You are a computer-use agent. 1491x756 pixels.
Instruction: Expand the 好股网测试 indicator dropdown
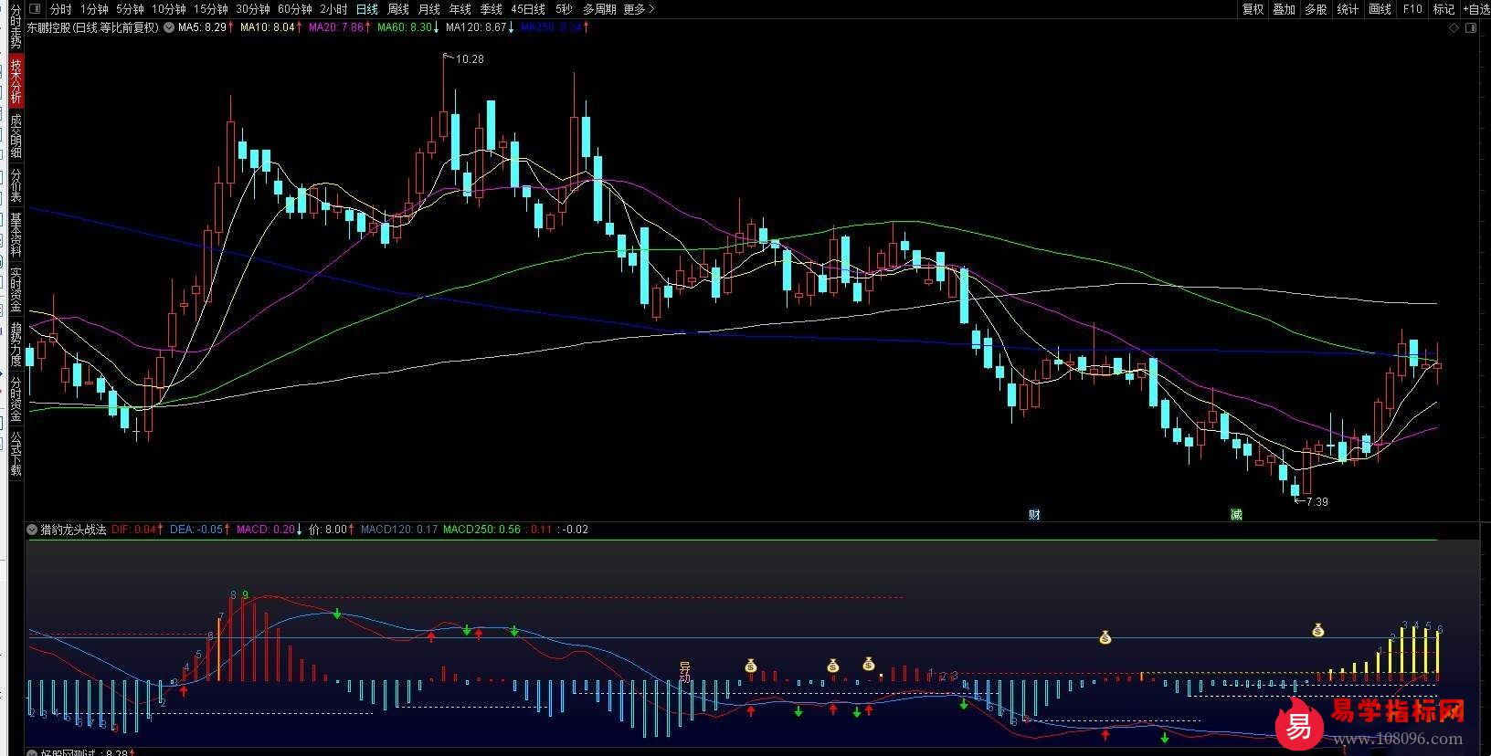pyautogui.click(x=33, y=752)
